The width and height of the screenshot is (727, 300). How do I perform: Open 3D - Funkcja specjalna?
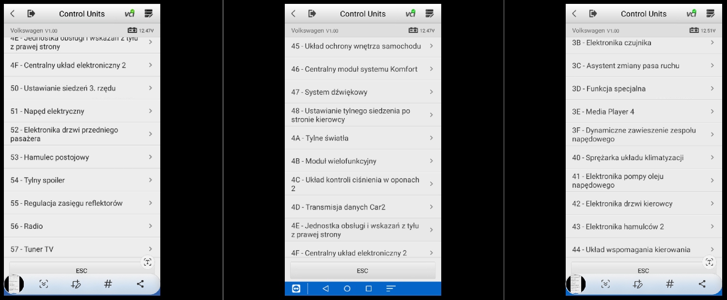[644, 89]
